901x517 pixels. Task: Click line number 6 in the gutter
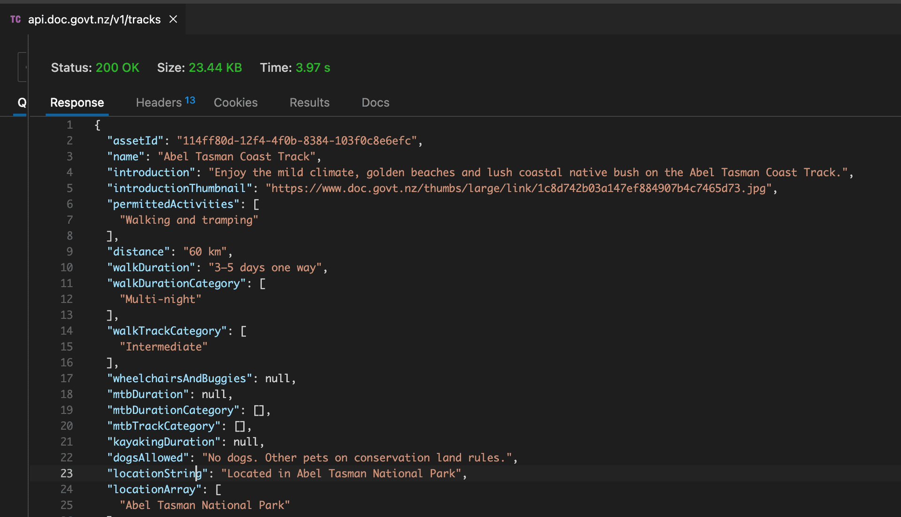(x=69, y=204)
